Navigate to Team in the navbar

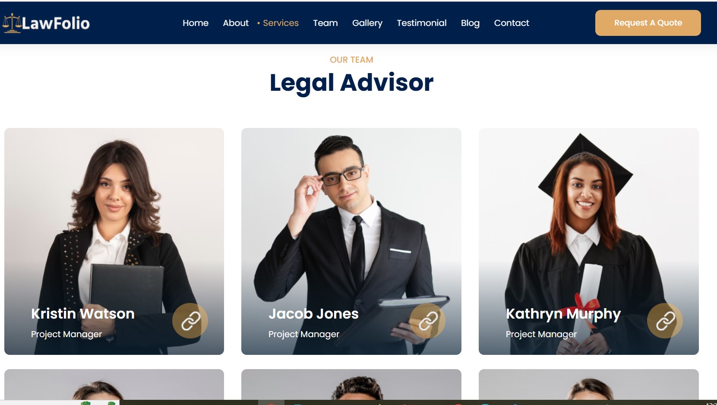click(x=325, y=23)
